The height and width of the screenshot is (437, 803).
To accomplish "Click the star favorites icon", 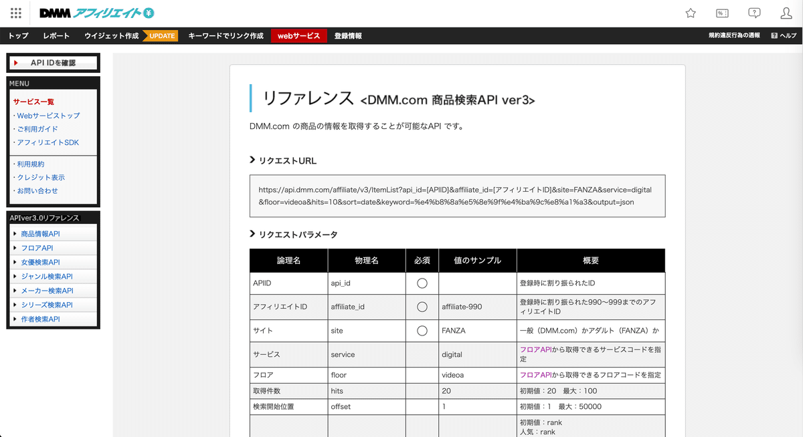I will point(690,13).
